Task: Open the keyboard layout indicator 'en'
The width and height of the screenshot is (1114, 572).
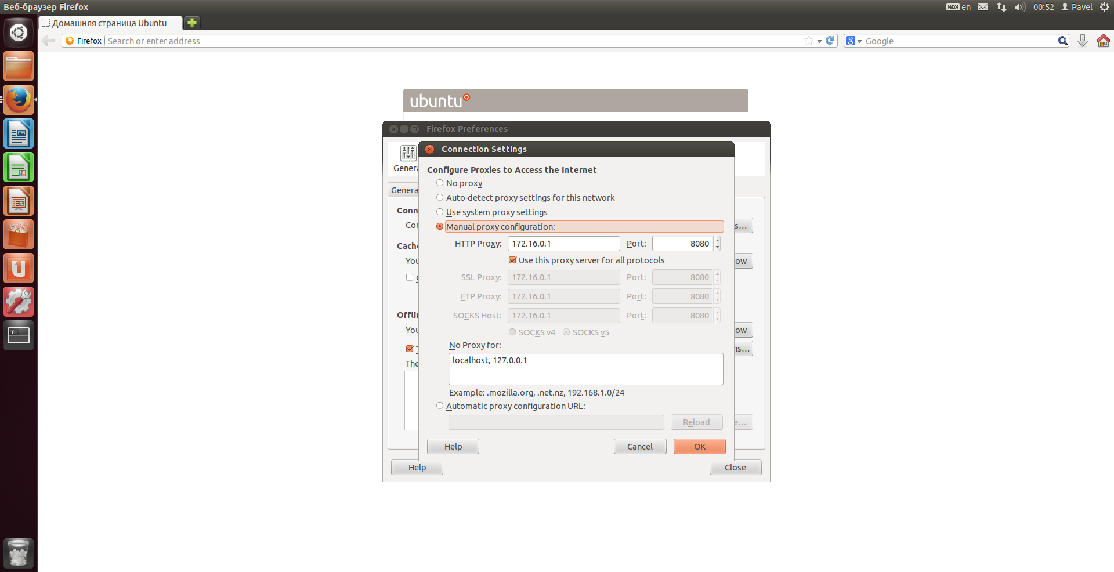Action: pyautogui.click(x=959, y=7)
